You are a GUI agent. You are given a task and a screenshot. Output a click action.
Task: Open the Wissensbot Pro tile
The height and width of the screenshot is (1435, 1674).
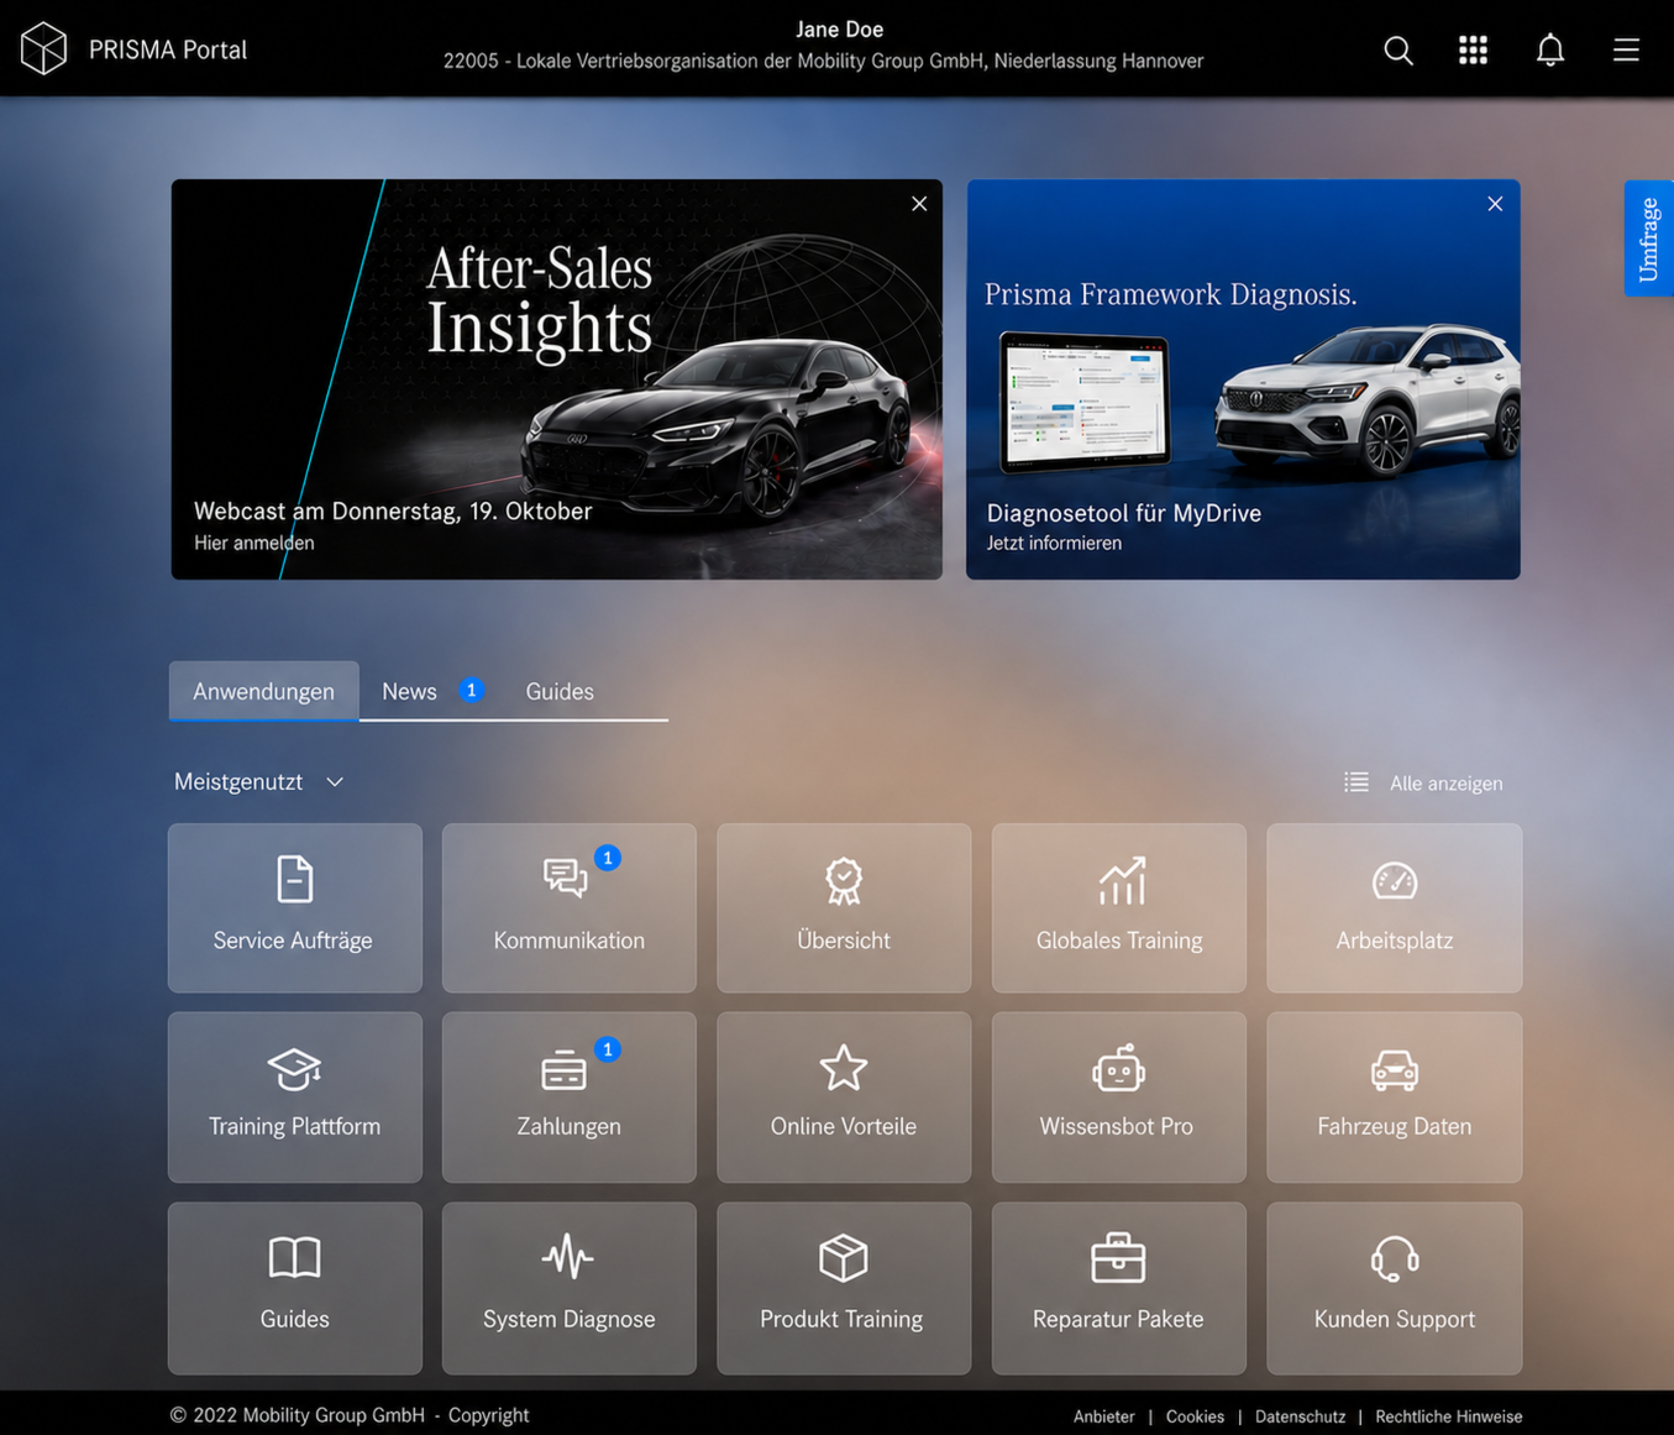pyautogui.click(x=1119, y=1097)
